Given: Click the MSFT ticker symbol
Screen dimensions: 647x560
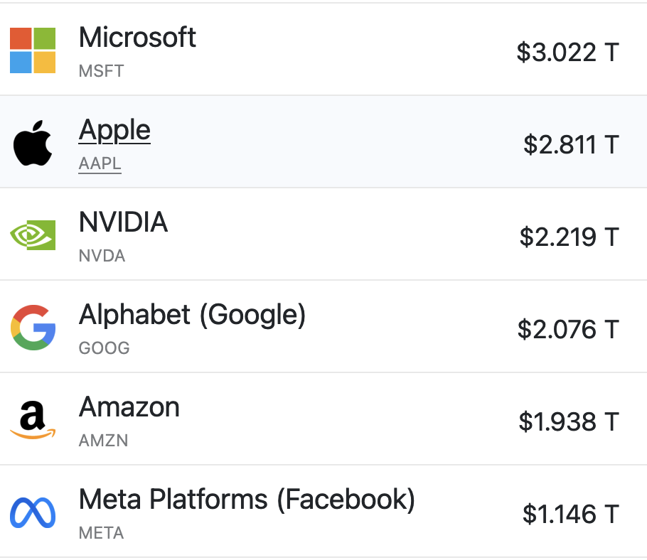Looking at the screenshot, I should (x=101, y=71).
